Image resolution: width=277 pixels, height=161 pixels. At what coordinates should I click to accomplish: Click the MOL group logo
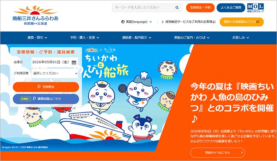pos(256,8)
